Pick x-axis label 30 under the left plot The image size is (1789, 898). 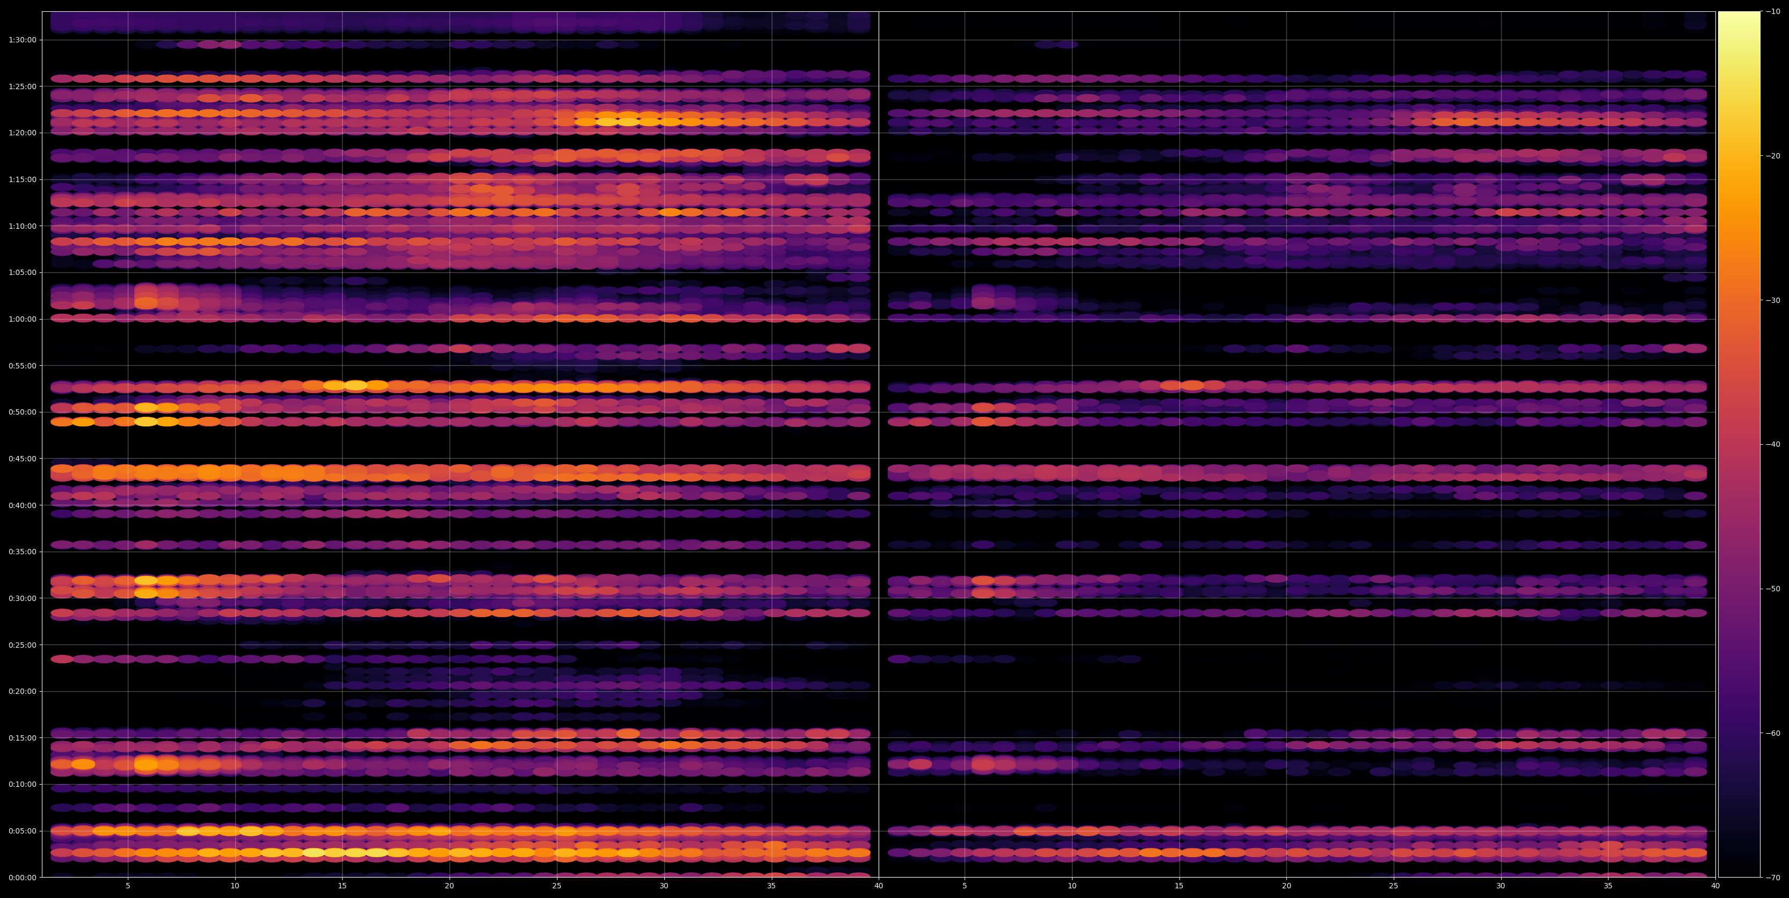pos(664,886)
